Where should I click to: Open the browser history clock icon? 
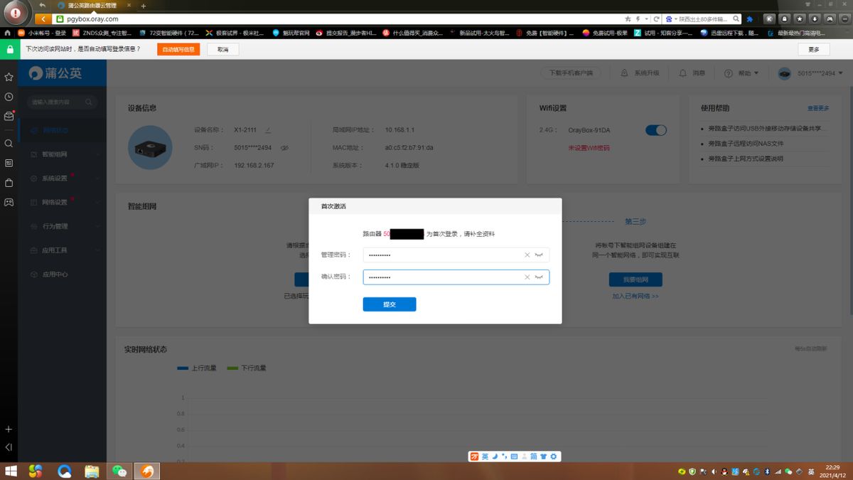pyautogui.click(x=9, y=97)
